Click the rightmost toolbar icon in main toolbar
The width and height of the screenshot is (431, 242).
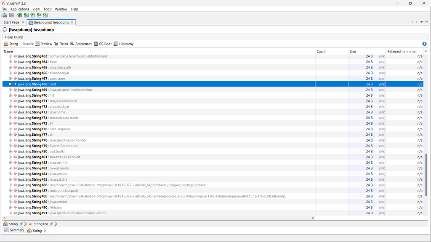click(45, 15)
